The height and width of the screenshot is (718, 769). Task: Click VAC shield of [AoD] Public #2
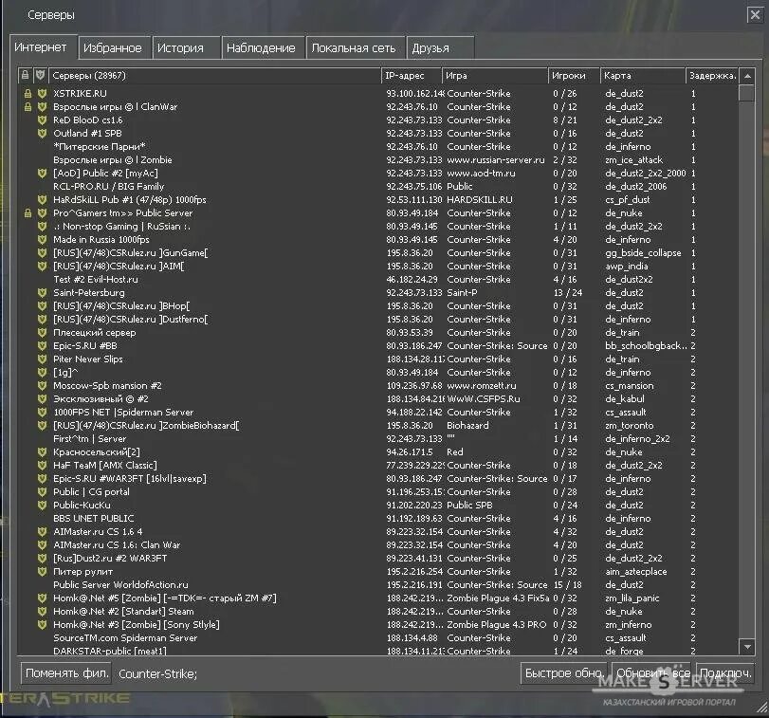click(42, 173)
